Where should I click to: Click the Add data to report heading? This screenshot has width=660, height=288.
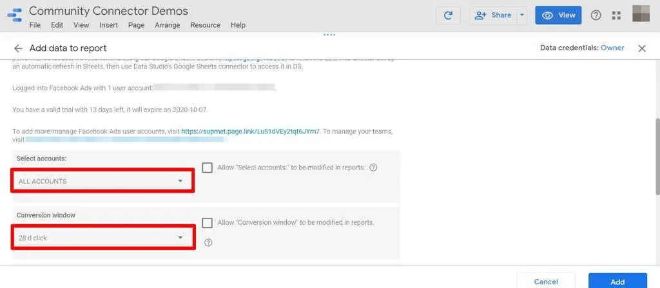[68, 48]
